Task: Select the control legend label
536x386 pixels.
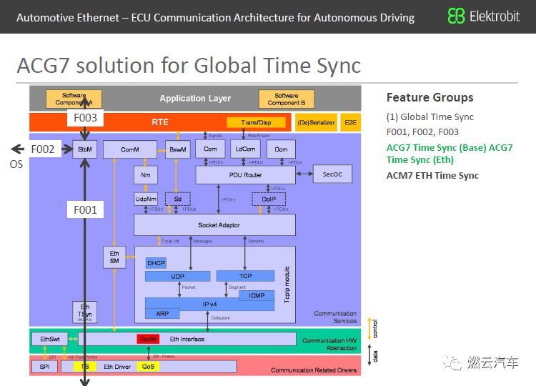Action: tap(375, 329)
